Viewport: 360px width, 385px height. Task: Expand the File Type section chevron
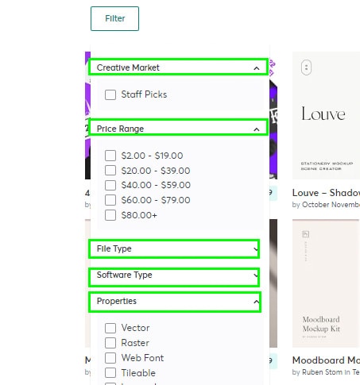(255, 249)
